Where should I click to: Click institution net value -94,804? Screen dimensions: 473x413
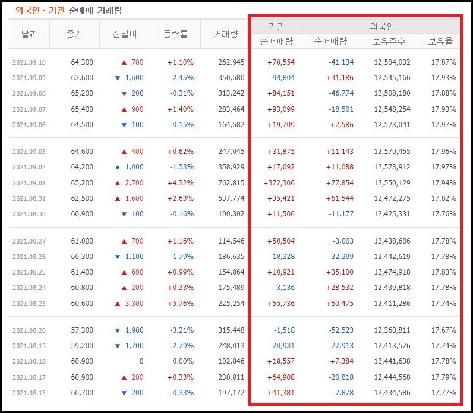click(x=282, y=78)
